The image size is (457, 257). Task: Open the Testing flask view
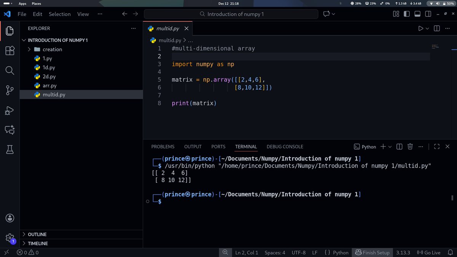(10, 150)
